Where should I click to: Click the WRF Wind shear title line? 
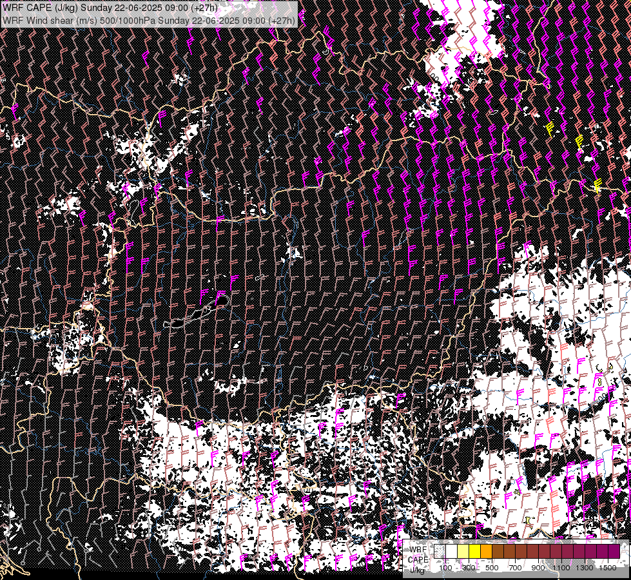pos(149,20)
